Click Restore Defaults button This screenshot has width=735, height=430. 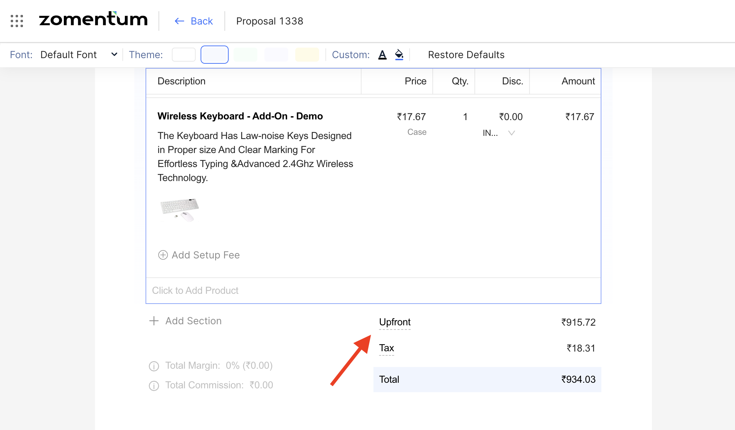(466, 55)
